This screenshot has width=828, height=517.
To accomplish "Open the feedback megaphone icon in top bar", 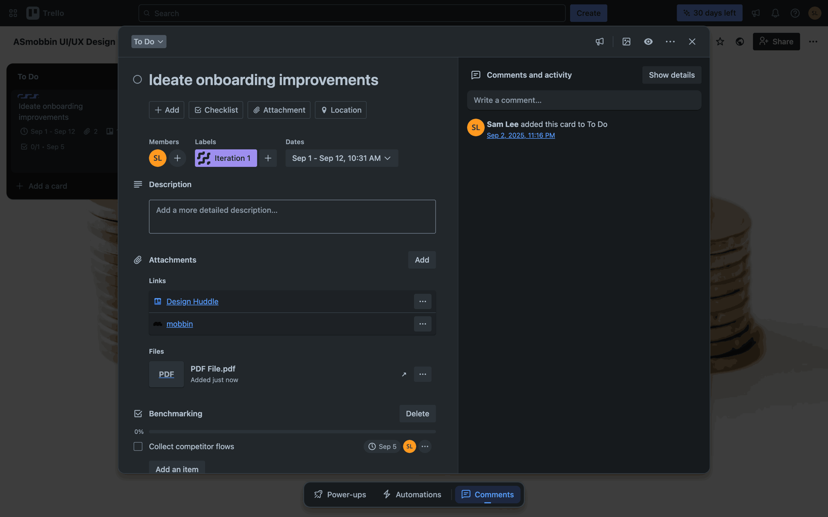I will pyautogui.click(x=756, y=13).
